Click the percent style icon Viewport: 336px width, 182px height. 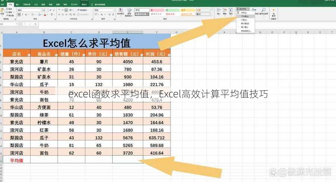pyautogui.click(x=102, y=14)
